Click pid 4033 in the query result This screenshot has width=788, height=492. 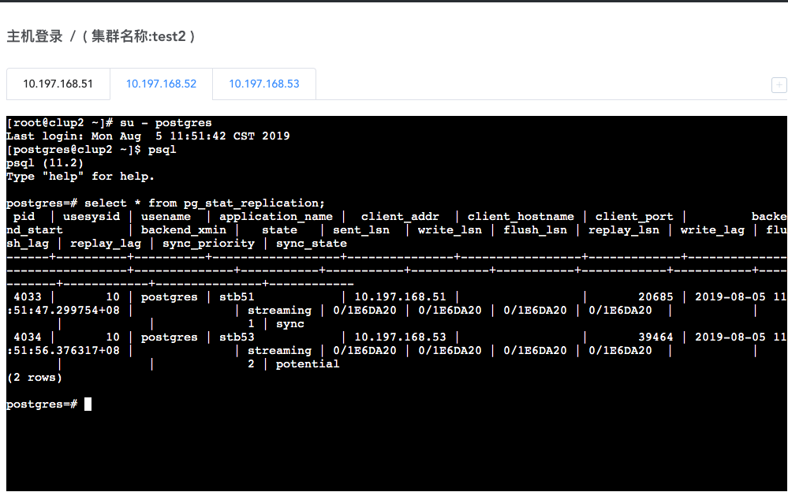click(28, 297)
